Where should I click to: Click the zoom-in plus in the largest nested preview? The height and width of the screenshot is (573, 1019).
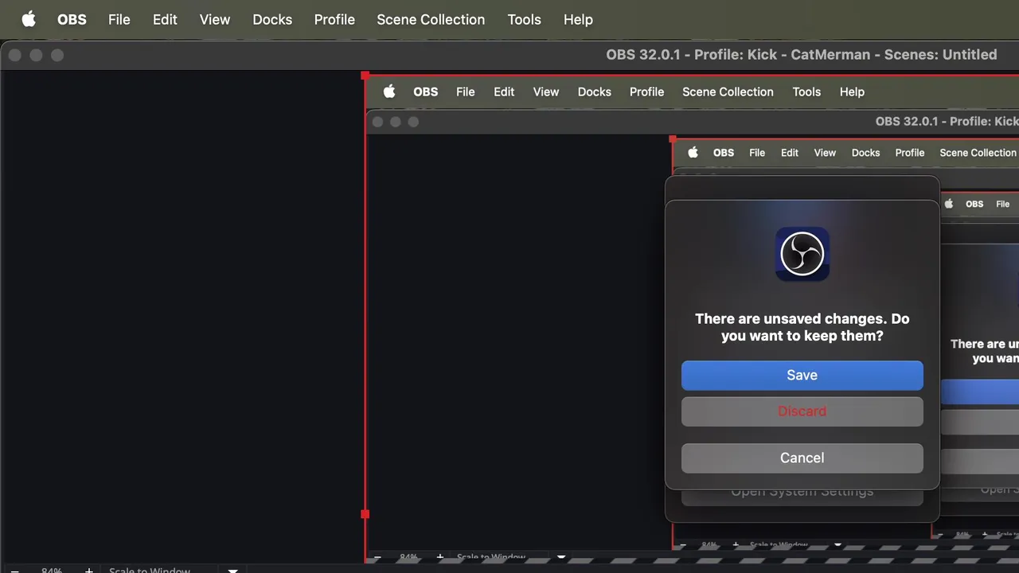[439, 557]
